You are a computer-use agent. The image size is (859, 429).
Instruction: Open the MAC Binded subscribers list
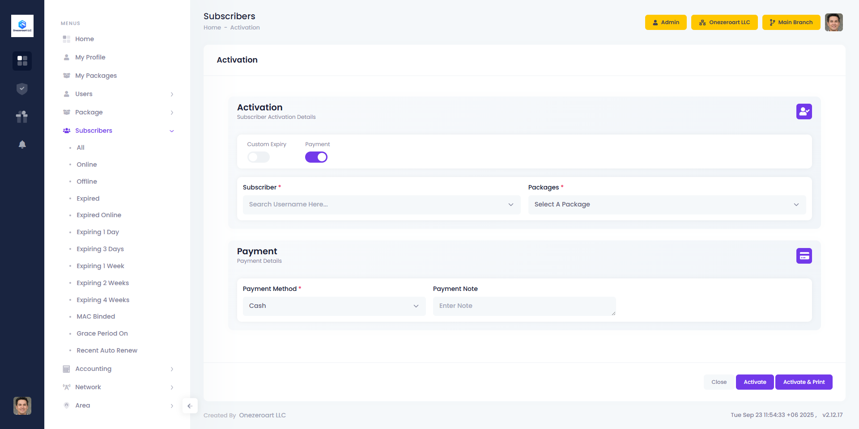point(96,316)
